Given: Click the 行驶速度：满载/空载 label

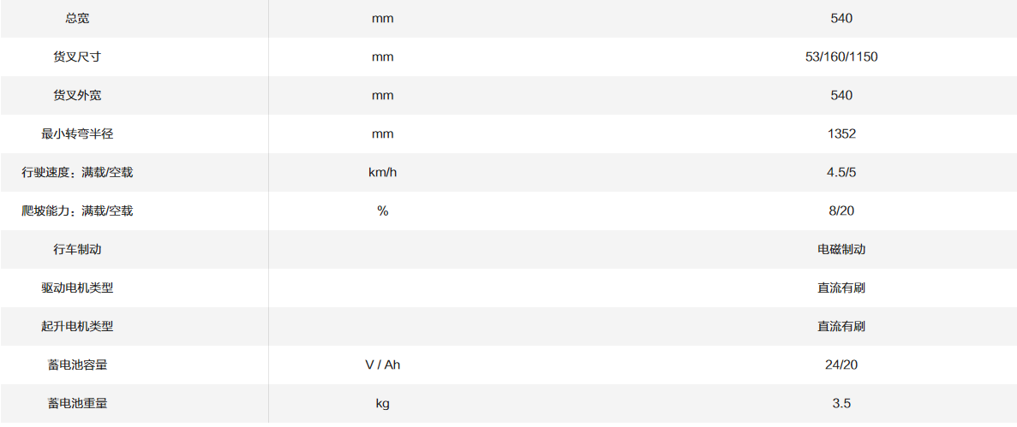Looking at the screenshot, I should 77,172.
